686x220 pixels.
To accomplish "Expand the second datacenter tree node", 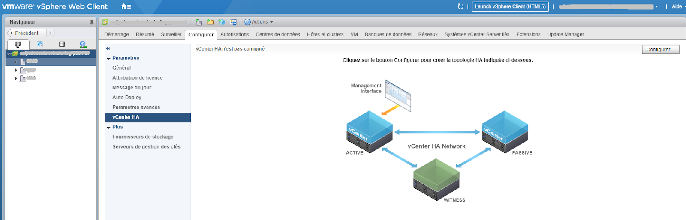I will pyautogui.click(x=16, y=70).
